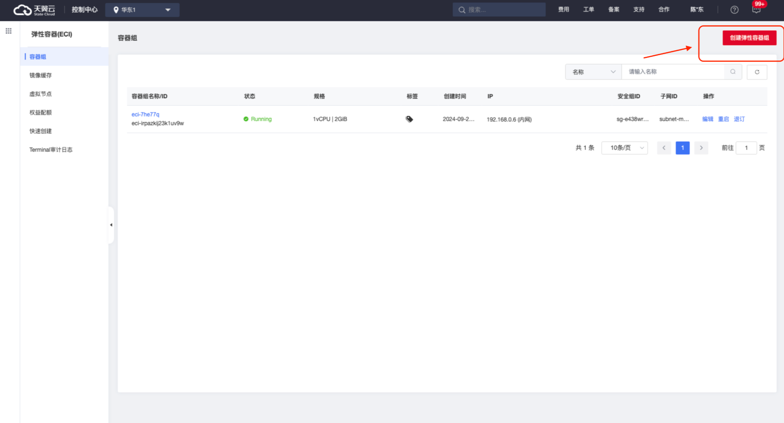Refresh the container group list
784x423 pixels.
click(x=757, y=72)
